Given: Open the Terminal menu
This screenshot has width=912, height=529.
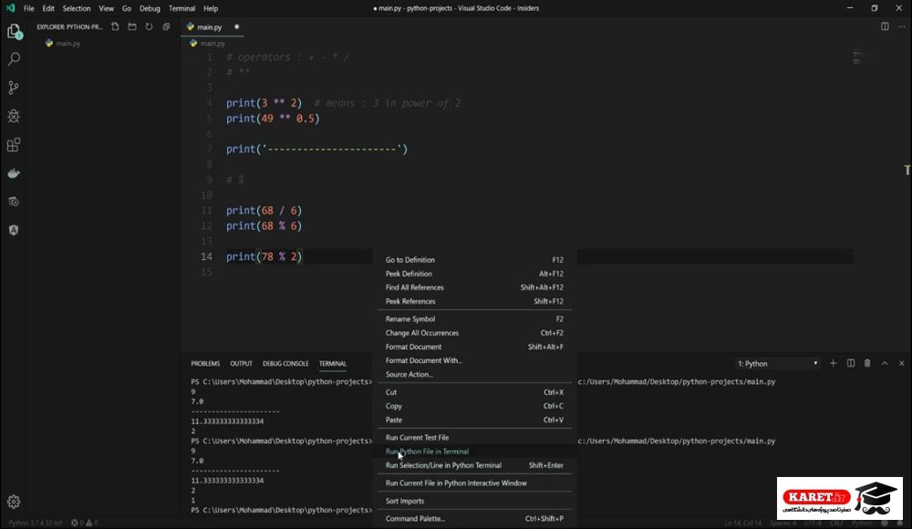Looking at the screenshot, I should coord(181,8).
